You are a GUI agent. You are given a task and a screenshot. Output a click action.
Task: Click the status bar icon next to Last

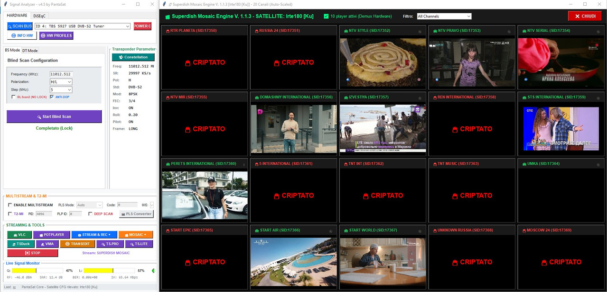pos(14,287)
